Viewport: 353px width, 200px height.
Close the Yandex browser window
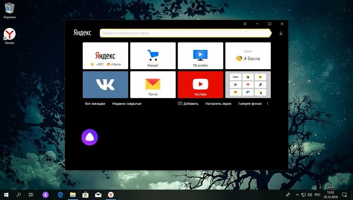[x=282, y=24]
